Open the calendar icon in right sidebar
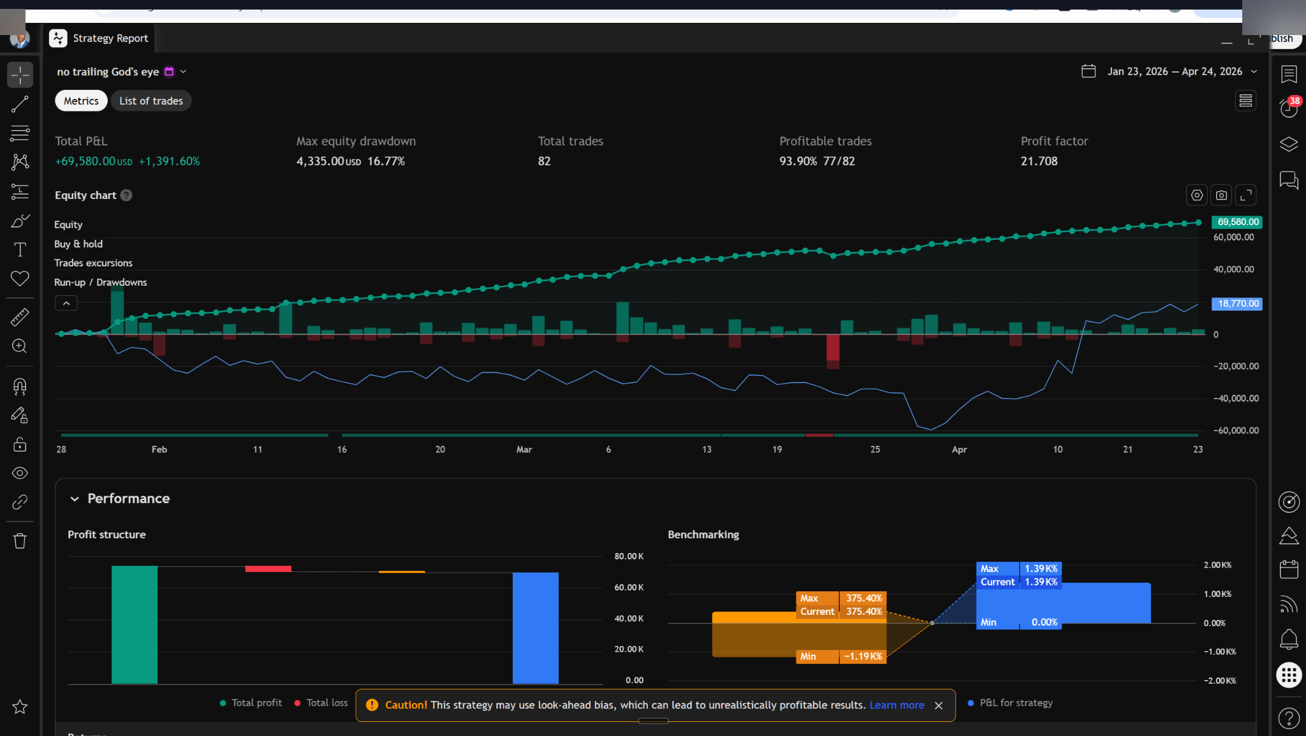Screen dimensions: 1306x736 (x=1289, y=569)
